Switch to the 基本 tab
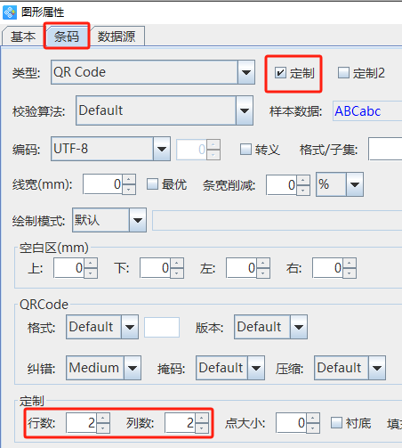 coord(23,37)
